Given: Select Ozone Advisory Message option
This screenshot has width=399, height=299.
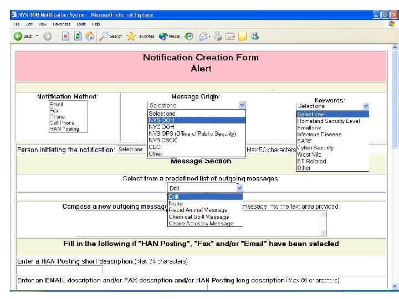Looking at the screenshot, I should tap(205, 224).
